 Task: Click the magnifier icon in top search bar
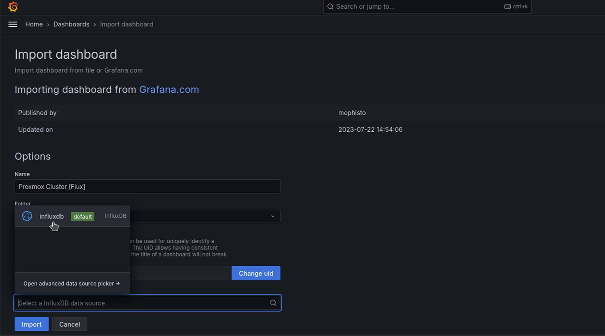pyautogui.click(x=330, y=6)
